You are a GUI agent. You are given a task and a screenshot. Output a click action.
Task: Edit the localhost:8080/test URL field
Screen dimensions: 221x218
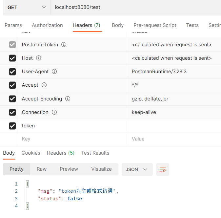pos(136,7)
